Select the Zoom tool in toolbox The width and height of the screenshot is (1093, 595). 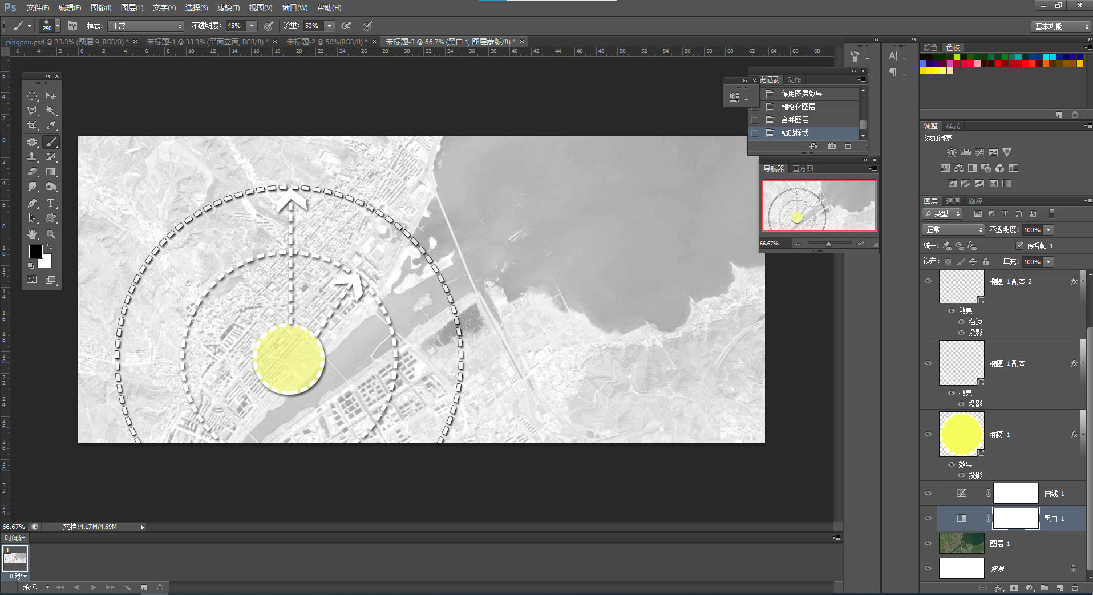coord(51,234)
